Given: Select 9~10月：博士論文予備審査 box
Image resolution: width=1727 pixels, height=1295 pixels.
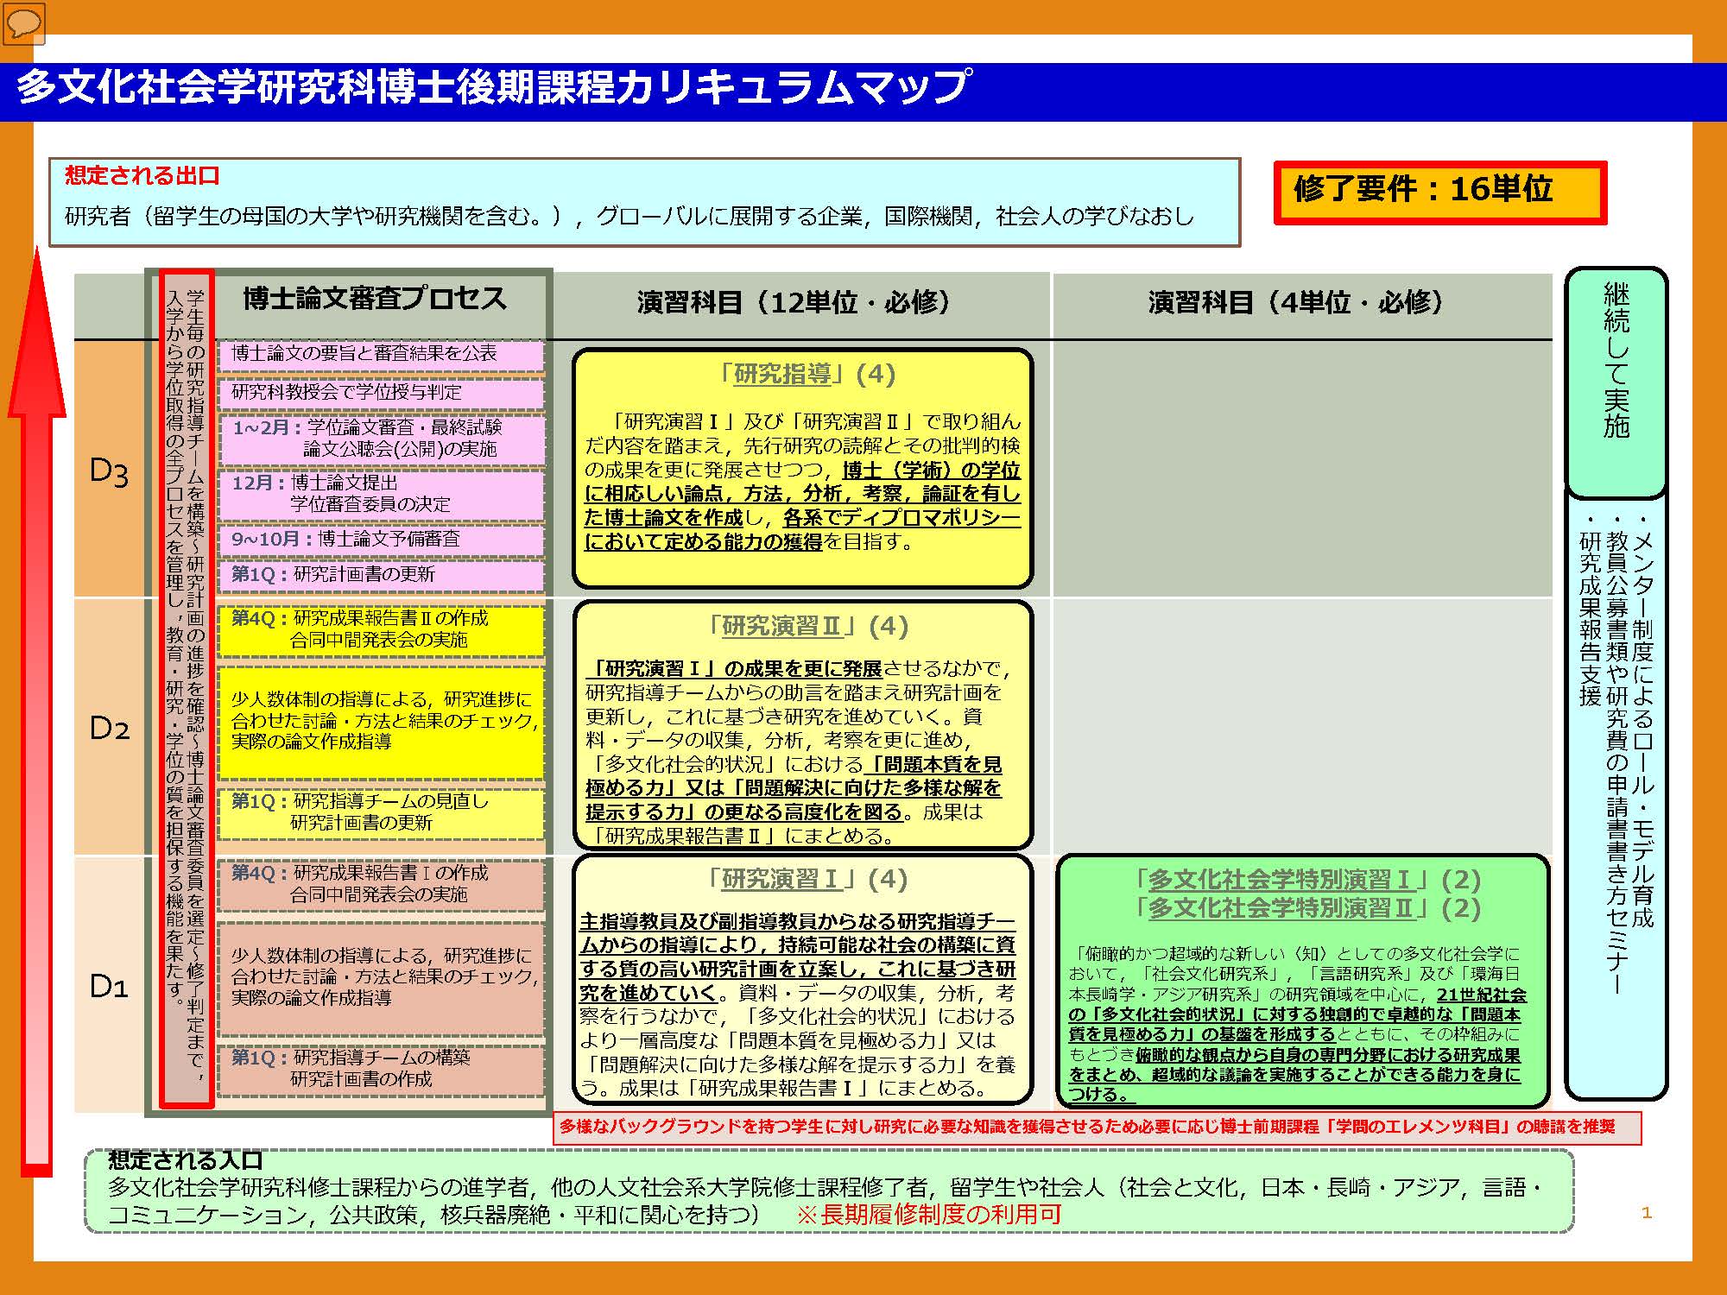Looking at the screenshot, I should click(381, 540).
